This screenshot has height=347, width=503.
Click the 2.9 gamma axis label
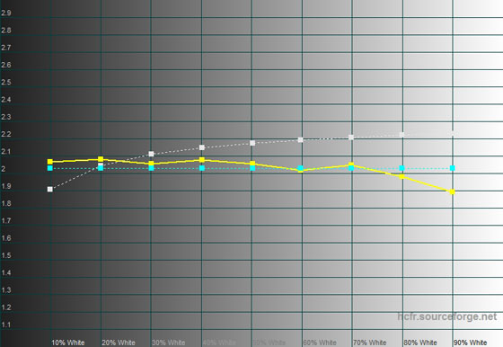point(6,13)
